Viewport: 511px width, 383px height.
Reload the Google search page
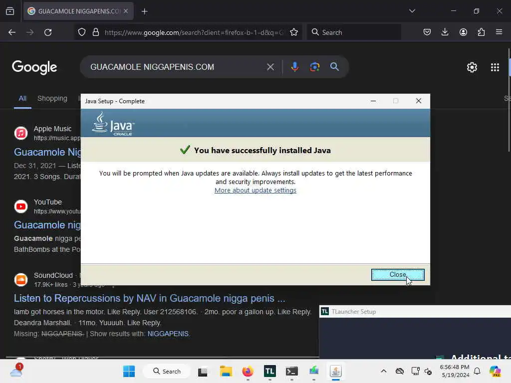(x=48, y=32)
